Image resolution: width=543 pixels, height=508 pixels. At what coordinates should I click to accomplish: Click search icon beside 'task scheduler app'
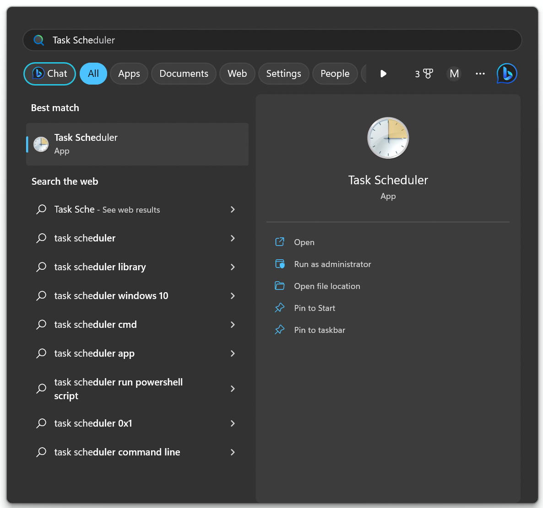click(x=41, y=353)
